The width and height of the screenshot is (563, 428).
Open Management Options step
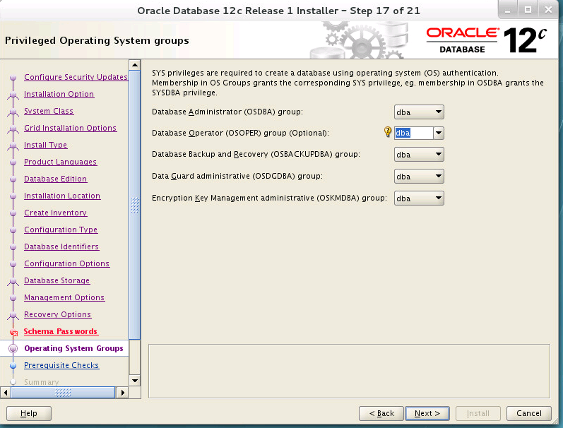[x=64, y=297]
